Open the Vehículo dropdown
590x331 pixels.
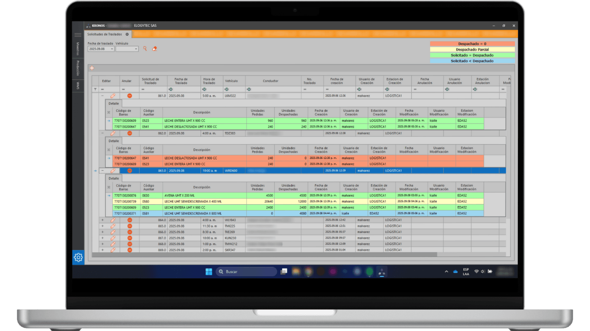tap(136, 49)
